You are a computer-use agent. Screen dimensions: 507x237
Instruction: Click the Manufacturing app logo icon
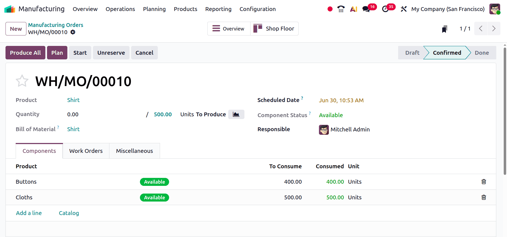click(x=10, y=9)
